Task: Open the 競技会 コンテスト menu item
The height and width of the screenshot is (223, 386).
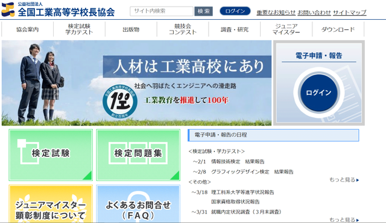Action: tap(183, 29)
